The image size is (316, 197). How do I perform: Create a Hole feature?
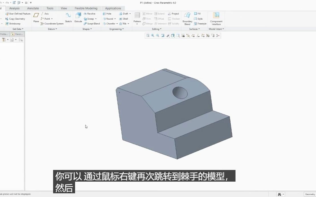(108, 13)
